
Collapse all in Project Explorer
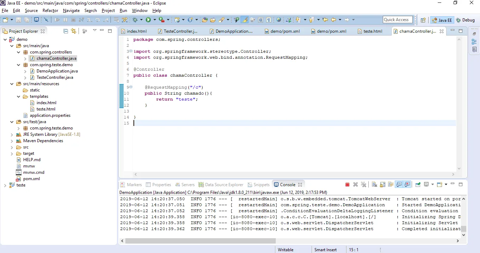66,31
